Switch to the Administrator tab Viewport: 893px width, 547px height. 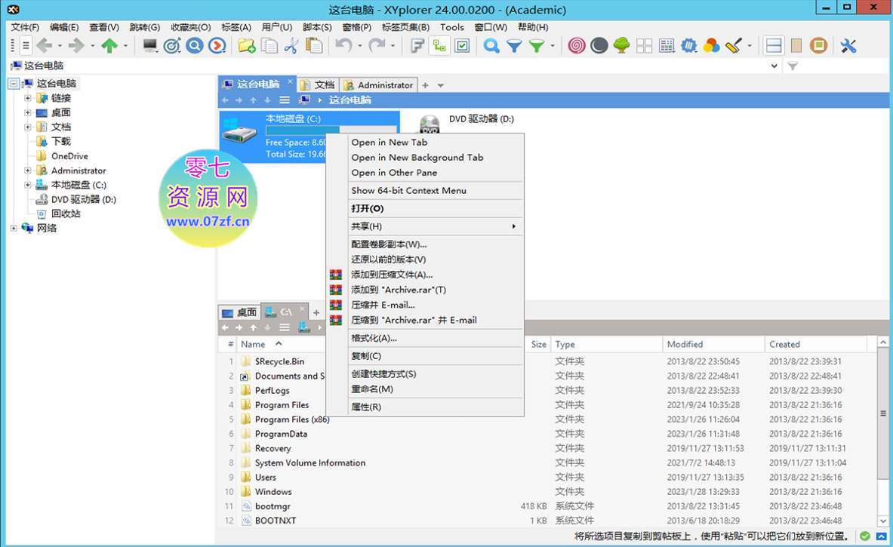(x=379, y=85)
